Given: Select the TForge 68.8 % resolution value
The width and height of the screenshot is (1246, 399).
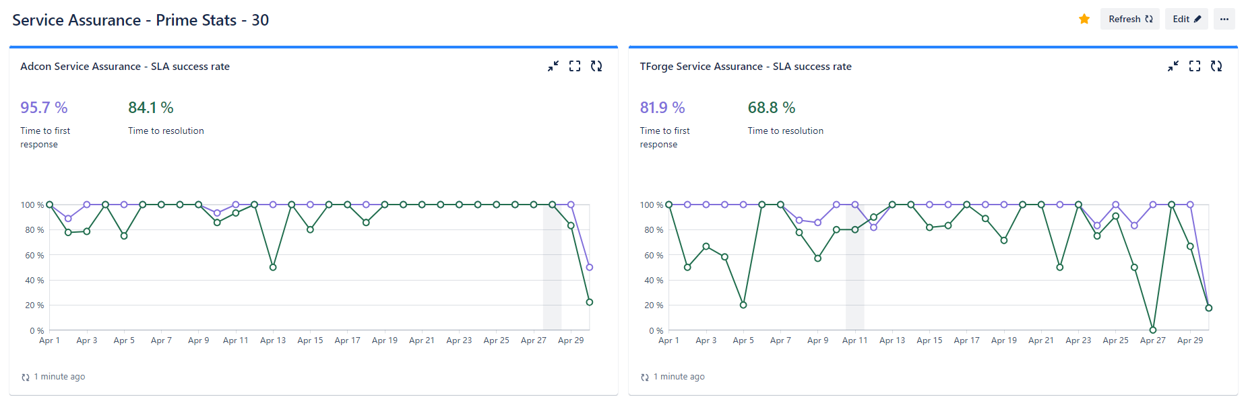Looking at the screenshot, I should point(772,108).
